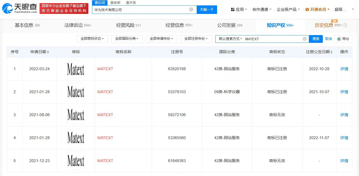Clear MATEXT search with the × icon
This screenshot has height=176, width=359.
(x=304, y=39)
